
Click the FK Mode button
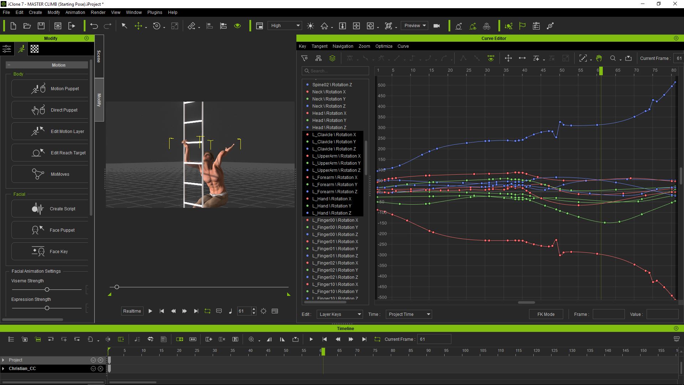click(x=546, y=314)
